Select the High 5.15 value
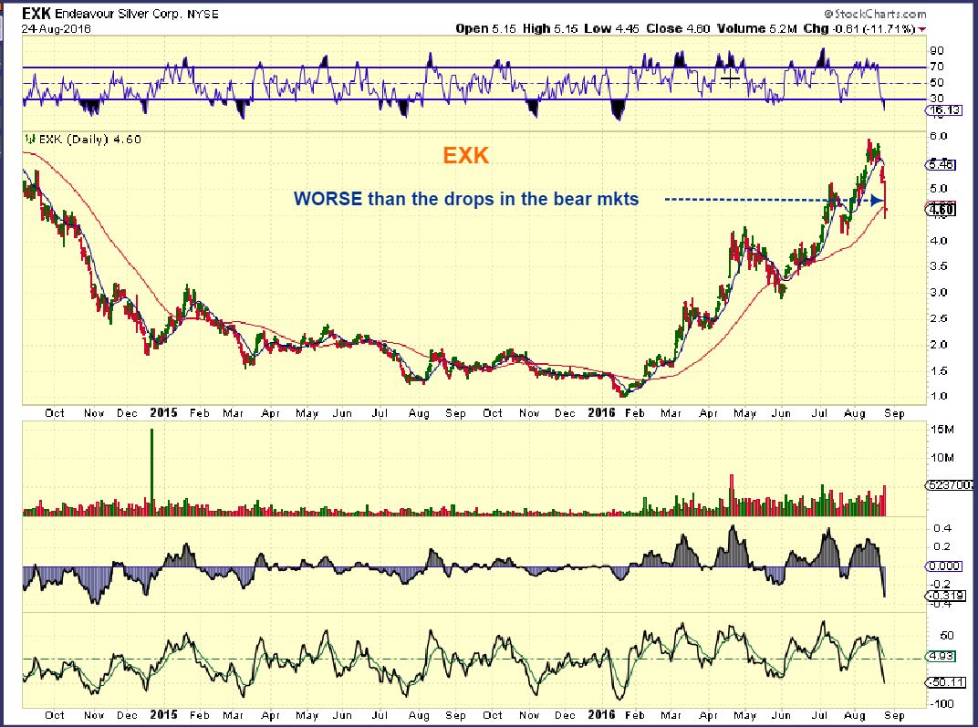The height and width of the screenshot is (727, 978). coord(550,28)
